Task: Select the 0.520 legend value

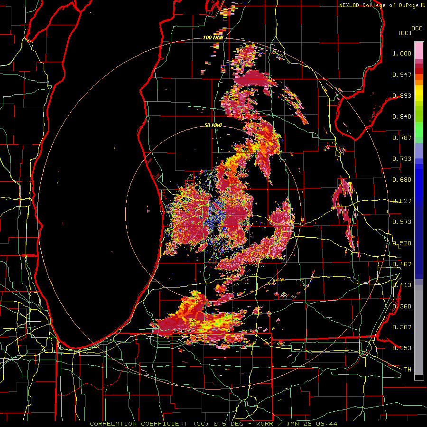Action: (x=402, y=243)
